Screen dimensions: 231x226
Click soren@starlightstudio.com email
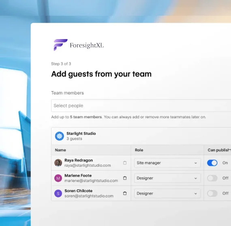click(x=89, y=196)
